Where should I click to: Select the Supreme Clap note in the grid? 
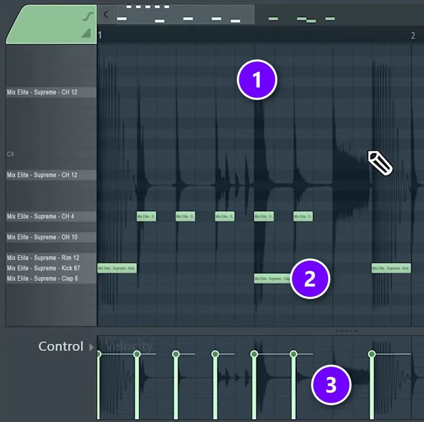point(272,279)
